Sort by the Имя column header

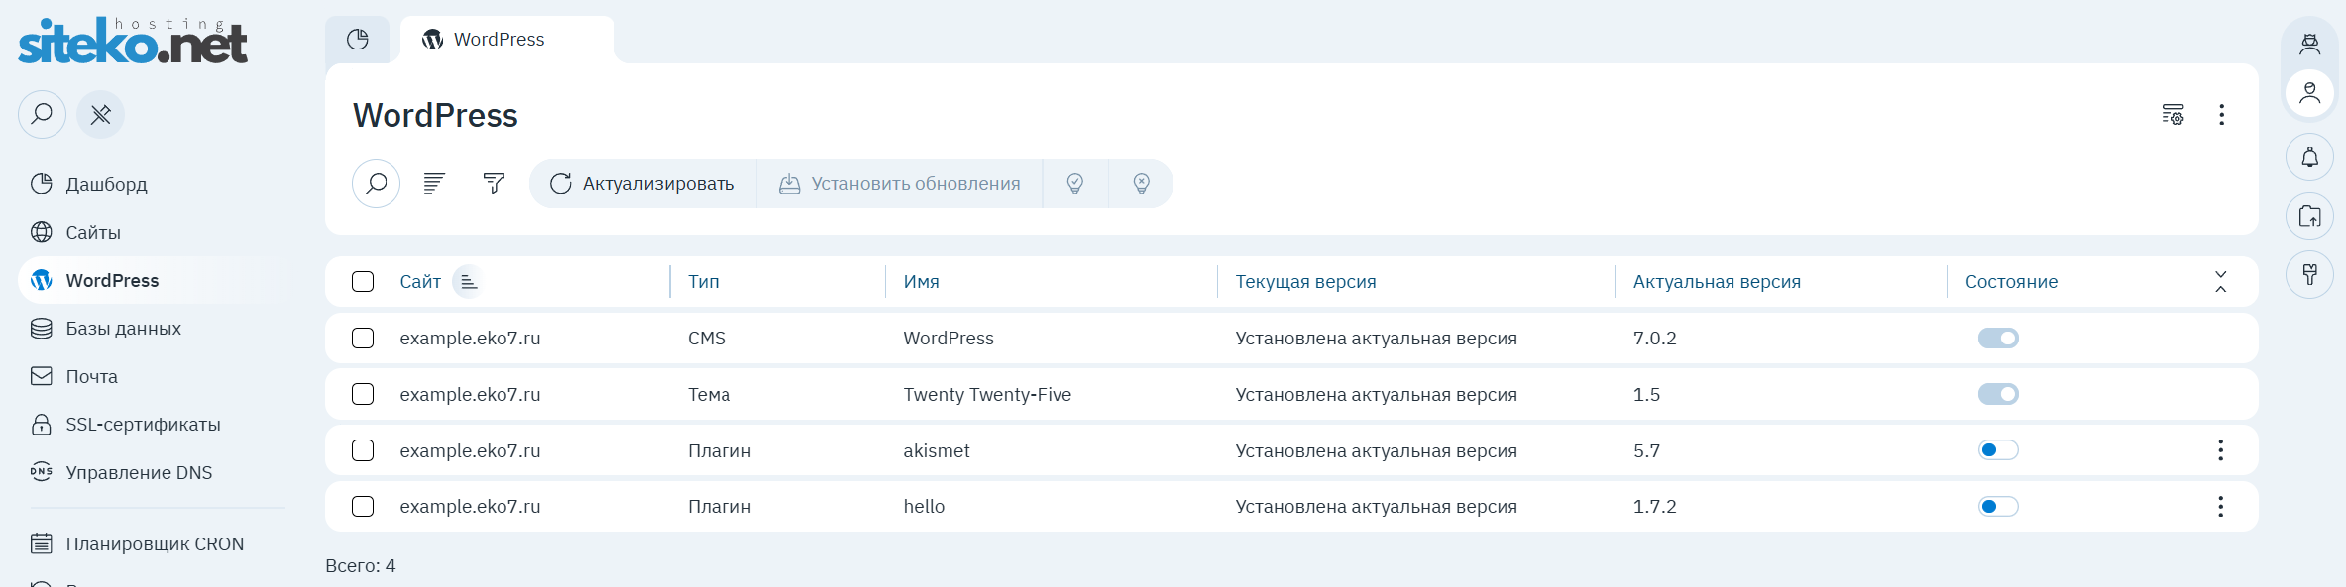coord(921,282)
